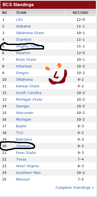This screenshot has width=97, height=197.
Task: Open the Oregon team link
Action: [22, 73]
